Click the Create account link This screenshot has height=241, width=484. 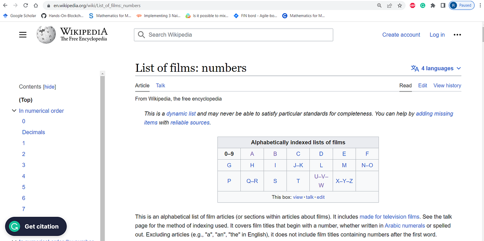point(401,35)
